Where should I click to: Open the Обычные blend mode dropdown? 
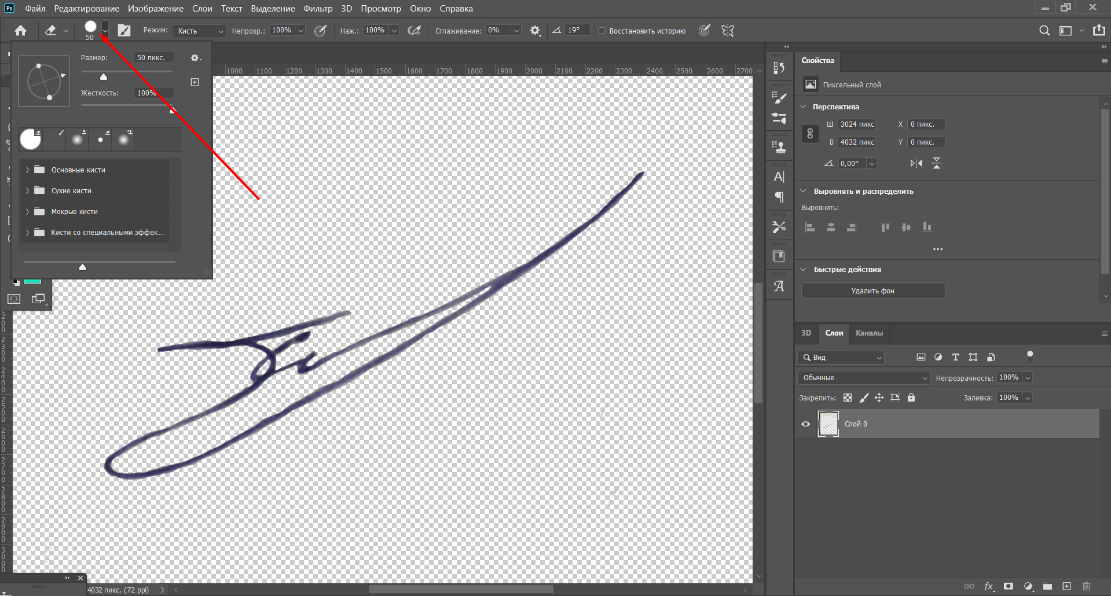click(x=863, y=378)
